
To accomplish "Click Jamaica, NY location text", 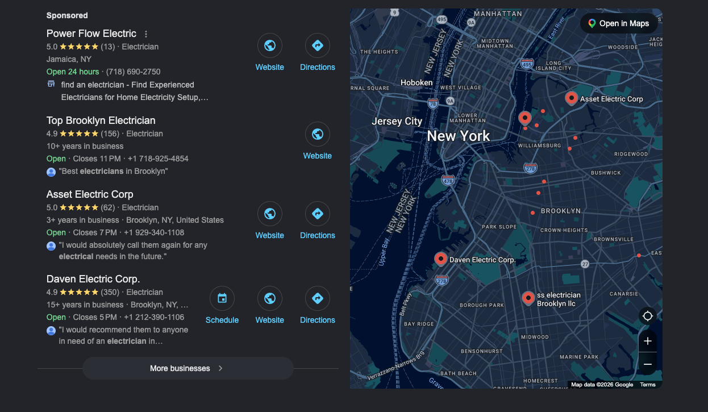I will (69, 59).
